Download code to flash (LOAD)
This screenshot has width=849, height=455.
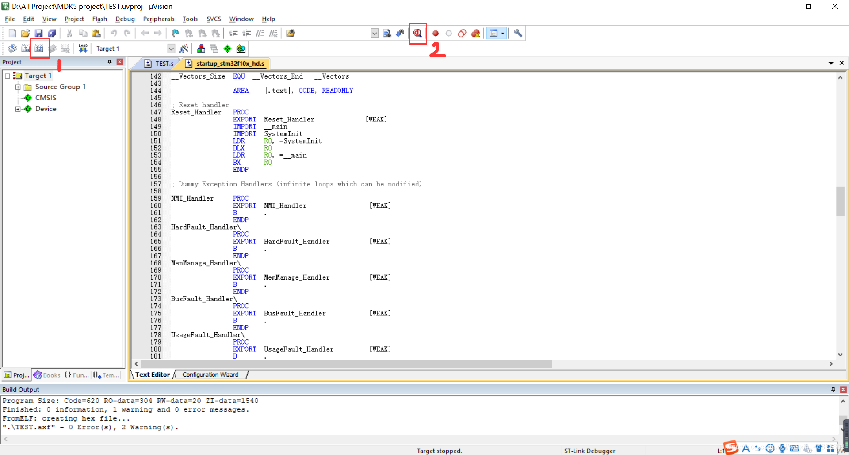click(83, 49)
